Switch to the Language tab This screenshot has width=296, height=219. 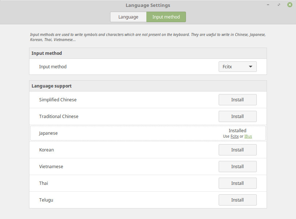coord(128,17)
